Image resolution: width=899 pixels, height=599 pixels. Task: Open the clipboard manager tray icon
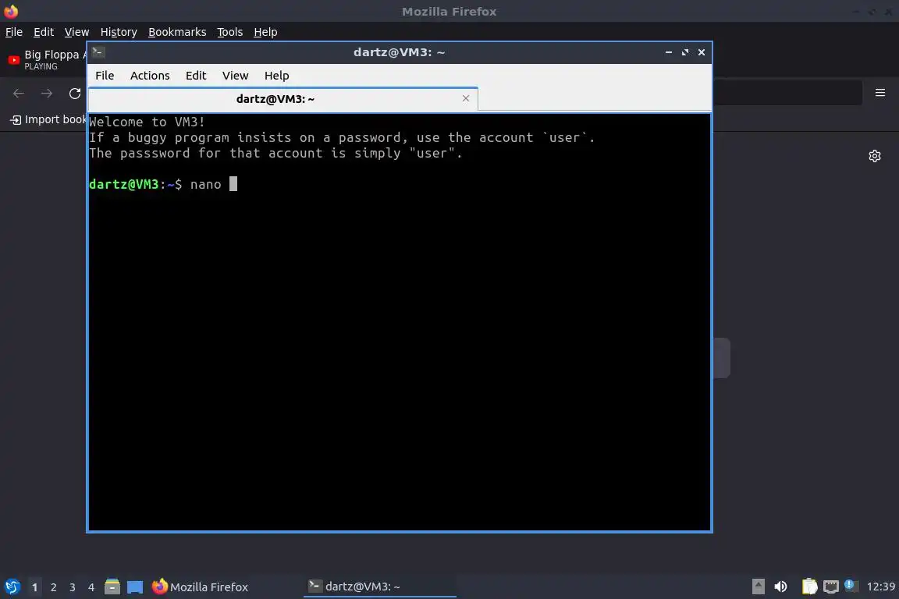[809, 587]
